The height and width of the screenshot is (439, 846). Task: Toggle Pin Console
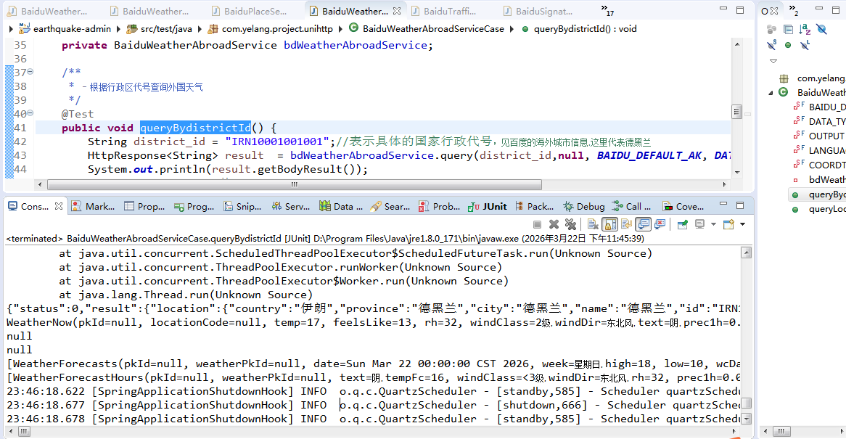pyautogui.click(x=683, y=223)
